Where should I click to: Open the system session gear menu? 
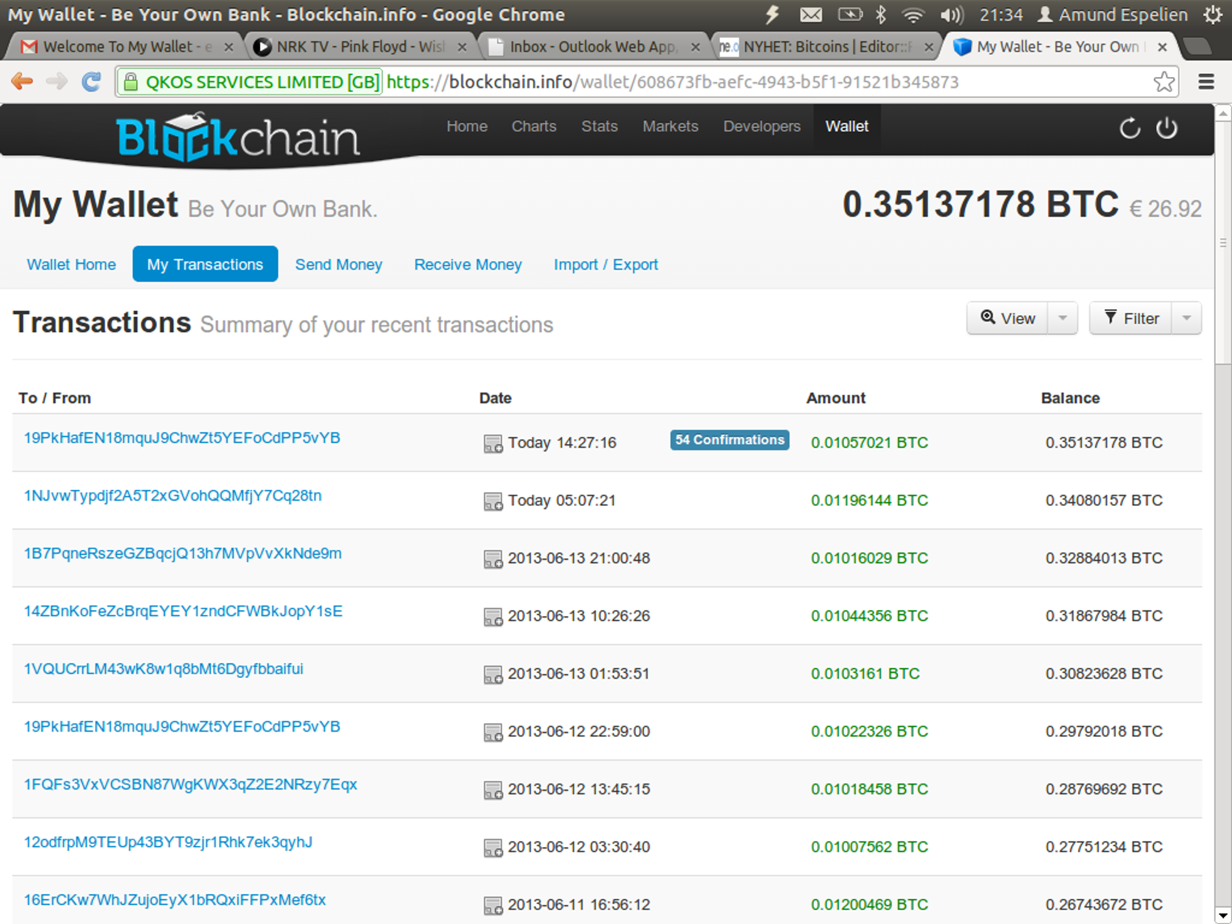1212,14
